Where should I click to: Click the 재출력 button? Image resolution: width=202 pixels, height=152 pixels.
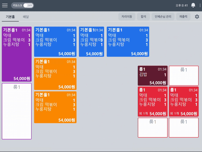tap(183, 17)
